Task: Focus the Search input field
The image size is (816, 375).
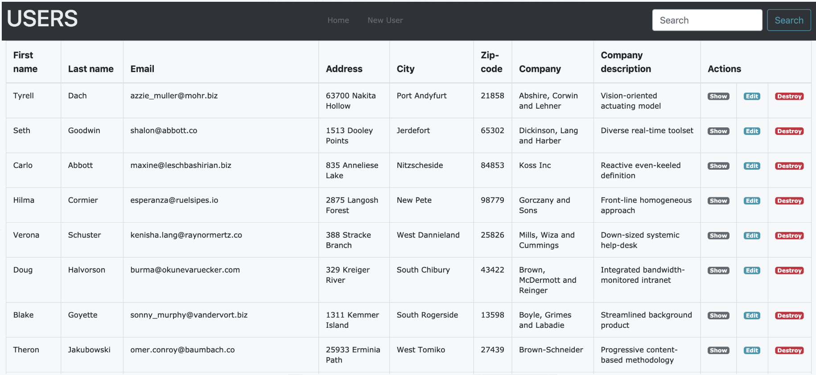Action: click(x=707, y=20)
